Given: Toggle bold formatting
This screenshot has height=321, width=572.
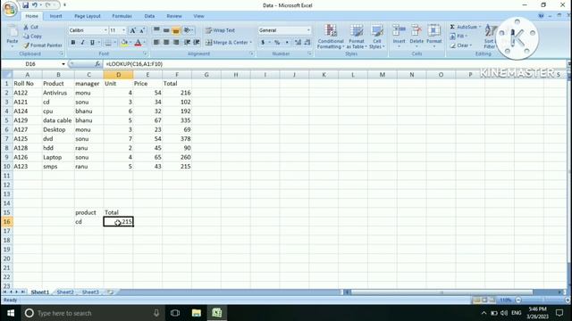Looking at the screenshot, I should coord(73,43).
